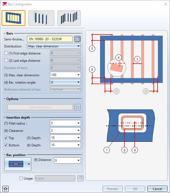
Task: Click the Preview button
Action: pyautogui.click(x=113, y=189)
